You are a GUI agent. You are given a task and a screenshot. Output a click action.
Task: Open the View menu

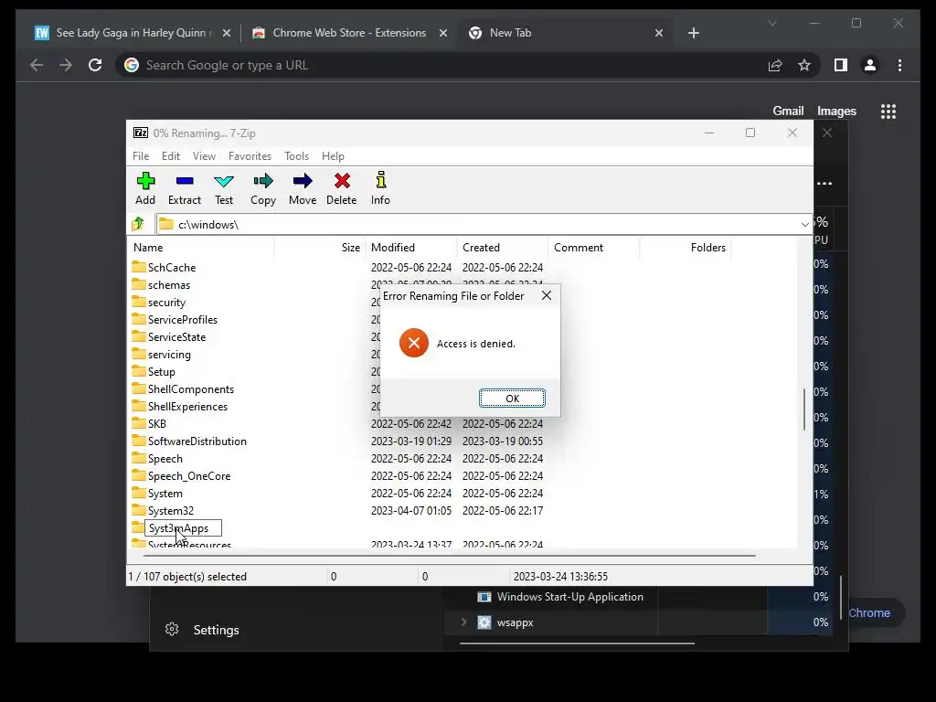(204, 155)
